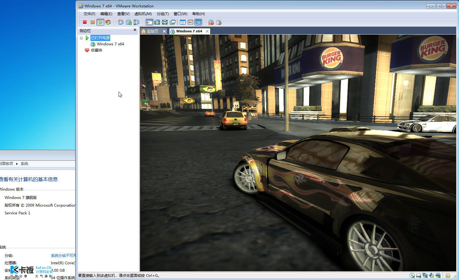459x280 pixels.
Task: Click the replay recording toolbar icon
Action: tap(219, 22)
